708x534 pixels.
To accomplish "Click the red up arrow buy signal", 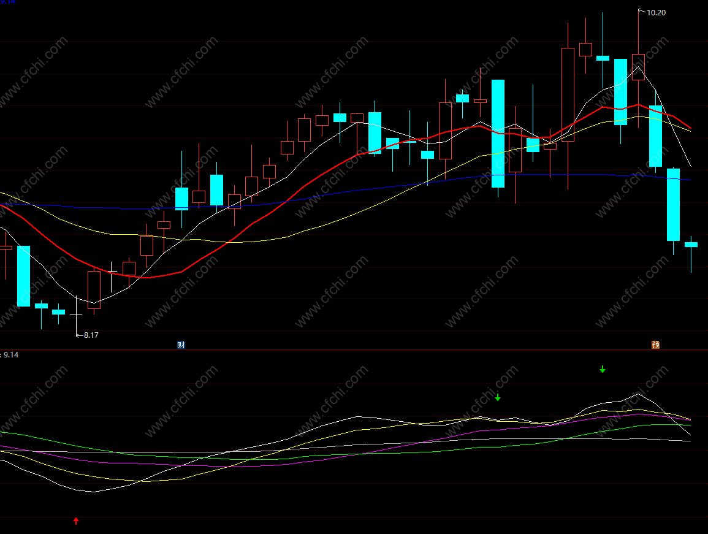I will tap(76, 521).
